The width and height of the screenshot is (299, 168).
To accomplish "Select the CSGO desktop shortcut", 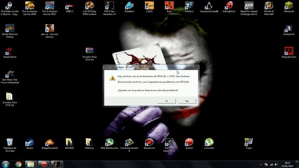I will pos(149,7).
